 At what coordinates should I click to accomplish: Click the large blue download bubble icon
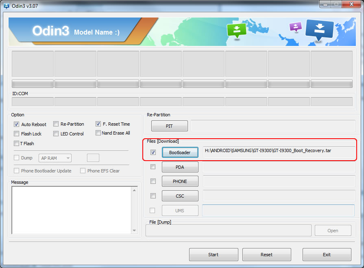pos(320,30)
